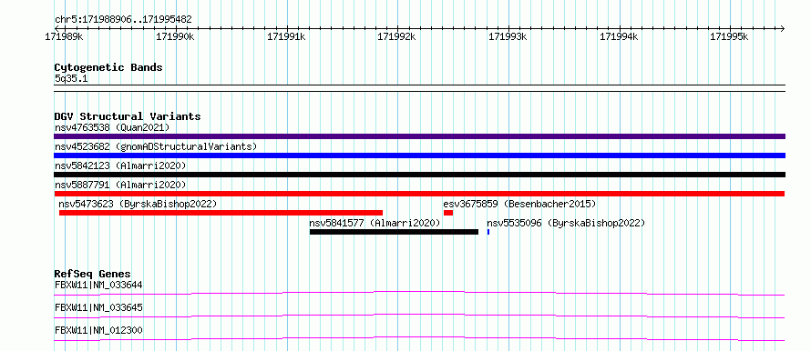Open the nsv5535096 (ByrskaBishop2022) label

pos(566,223)
